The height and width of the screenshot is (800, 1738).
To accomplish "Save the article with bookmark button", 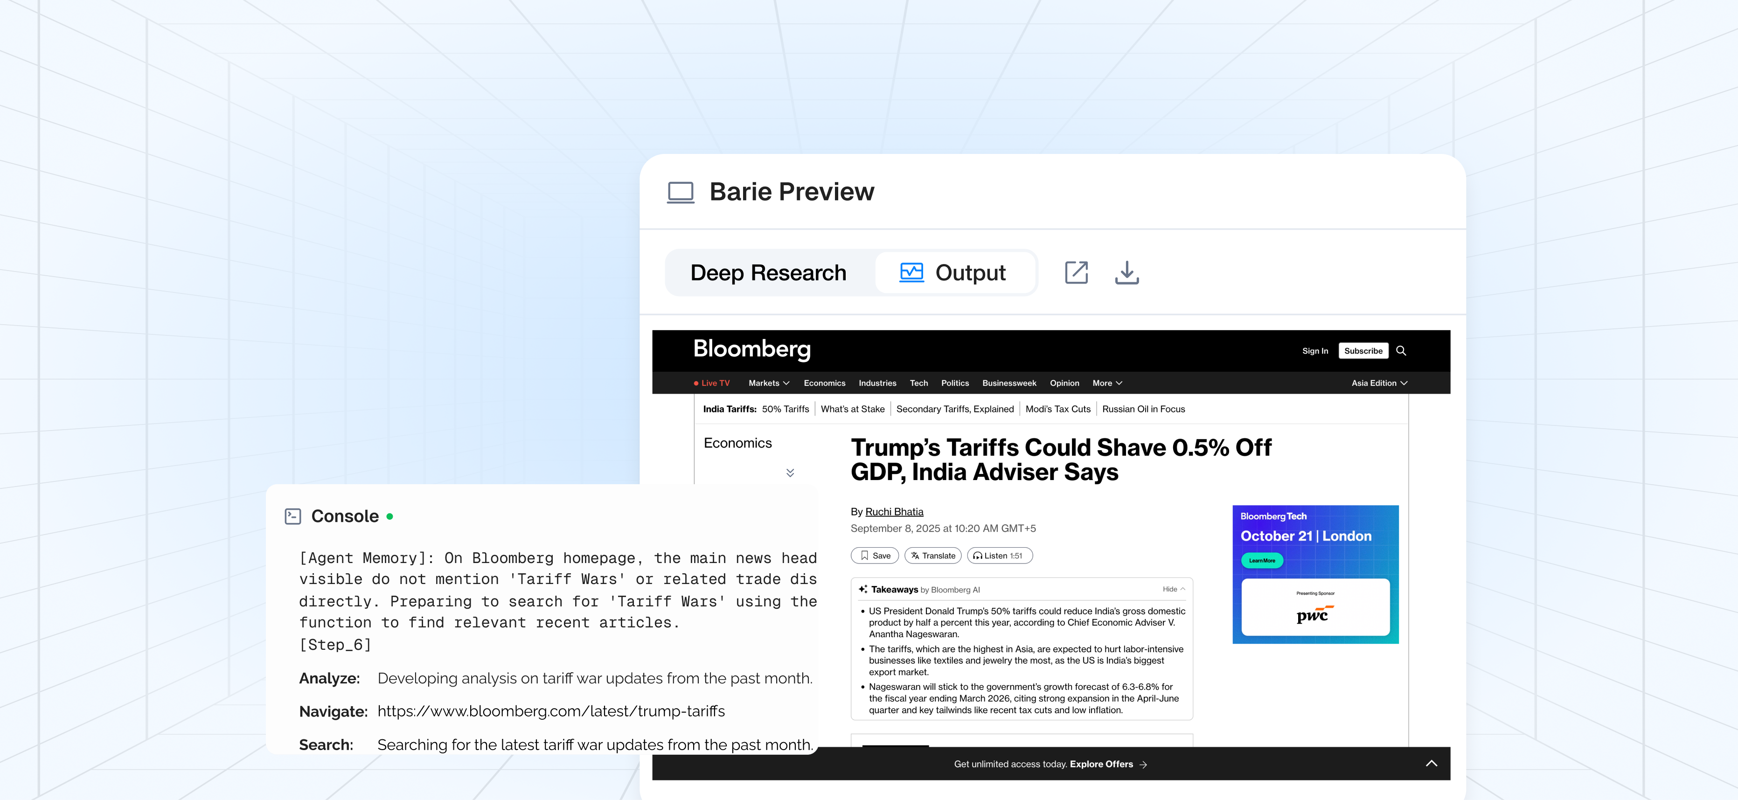I will tap(875, 556).
